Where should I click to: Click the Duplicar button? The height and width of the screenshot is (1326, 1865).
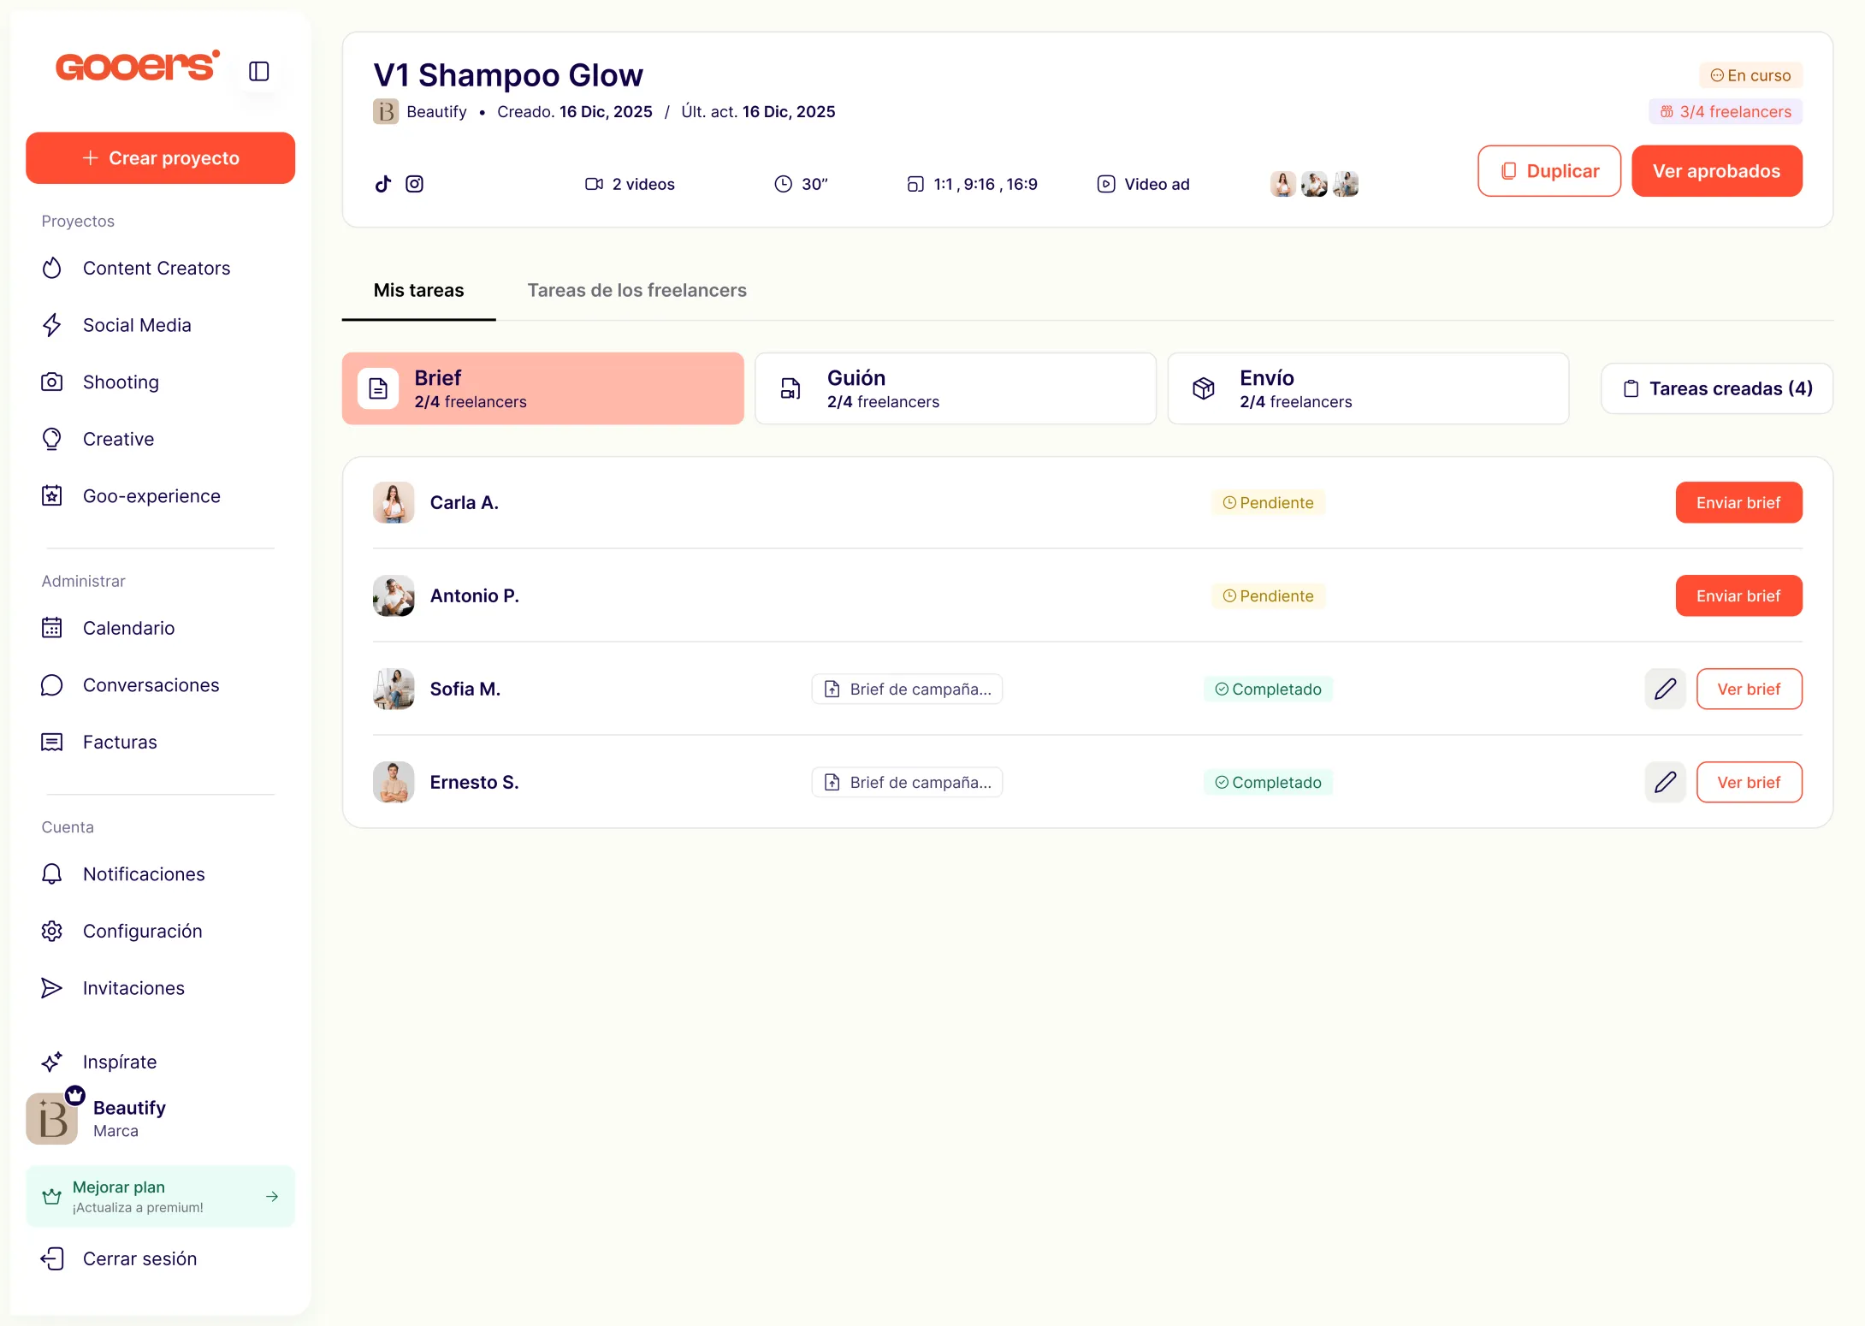(x=1548, y=171)
